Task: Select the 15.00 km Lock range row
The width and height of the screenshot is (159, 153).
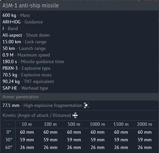Action: point(24,42)
